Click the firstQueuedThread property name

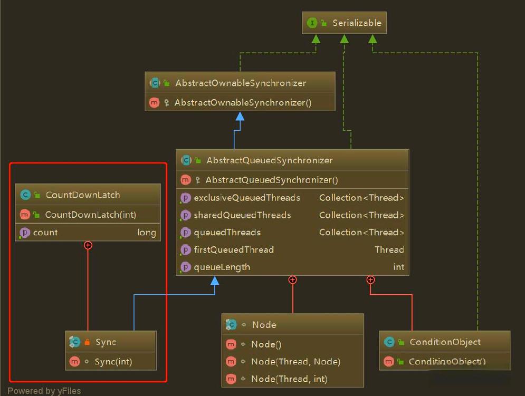tap(234, 250)
